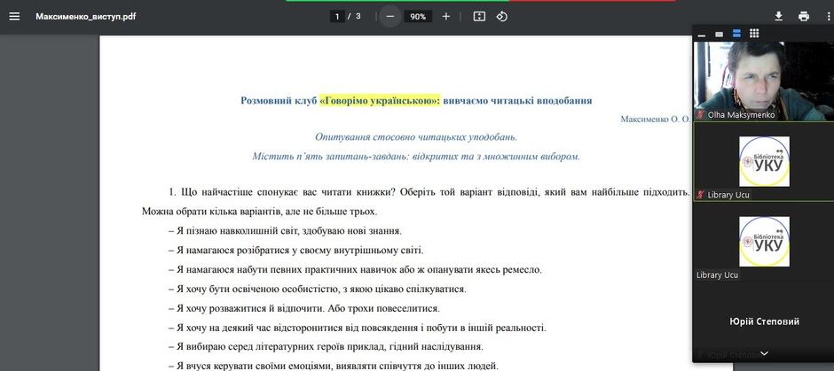This screenshot has width=834, height=371.
Task: Open the PDF sidebar hamburger menu
Action: (x=14, y=17)
